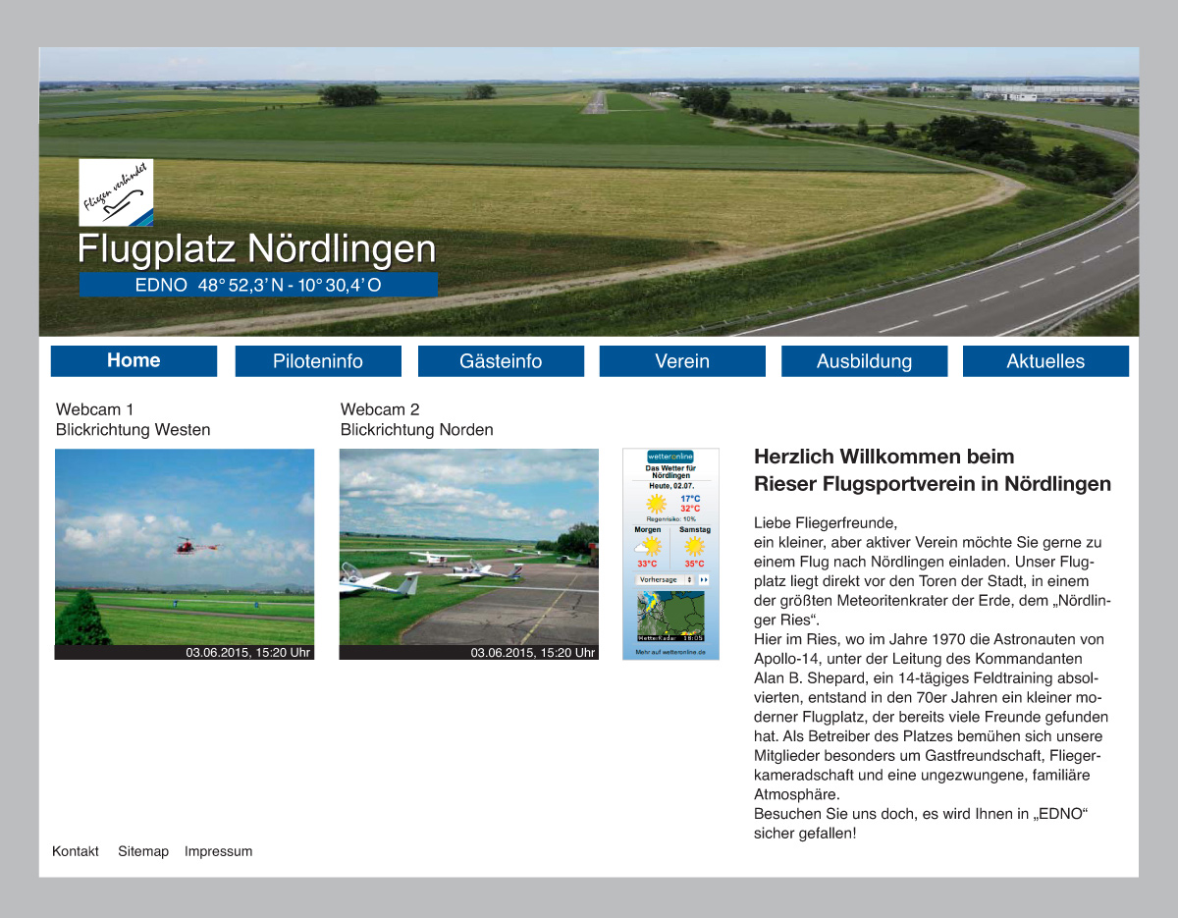1178x918 pixels.
Task: Open the Ausbildung navigation item
Action: coord(864,361)
